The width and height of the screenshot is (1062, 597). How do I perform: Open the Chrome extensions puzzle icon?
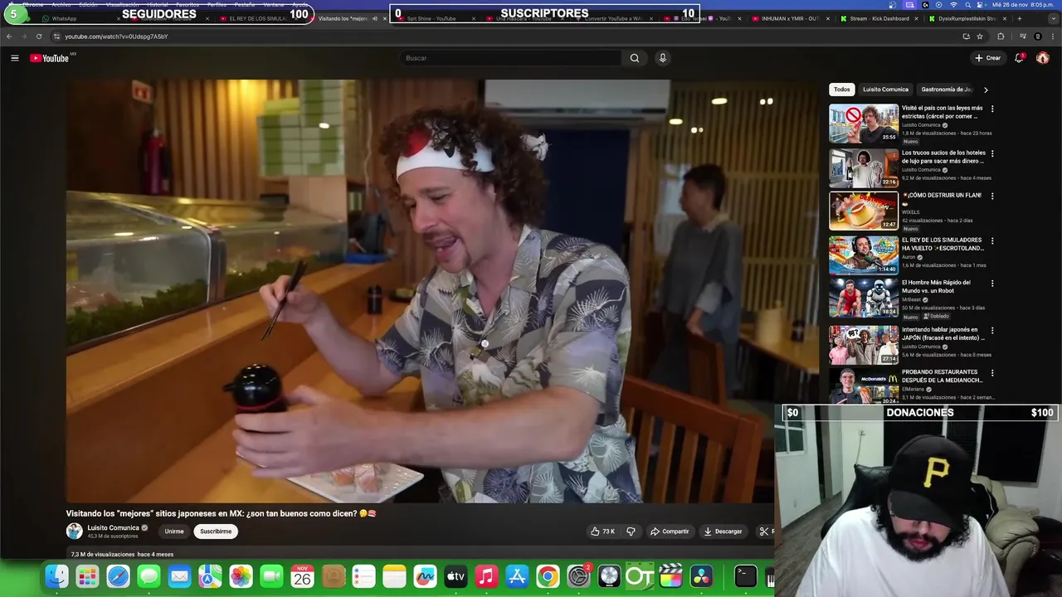[1001, 36]
